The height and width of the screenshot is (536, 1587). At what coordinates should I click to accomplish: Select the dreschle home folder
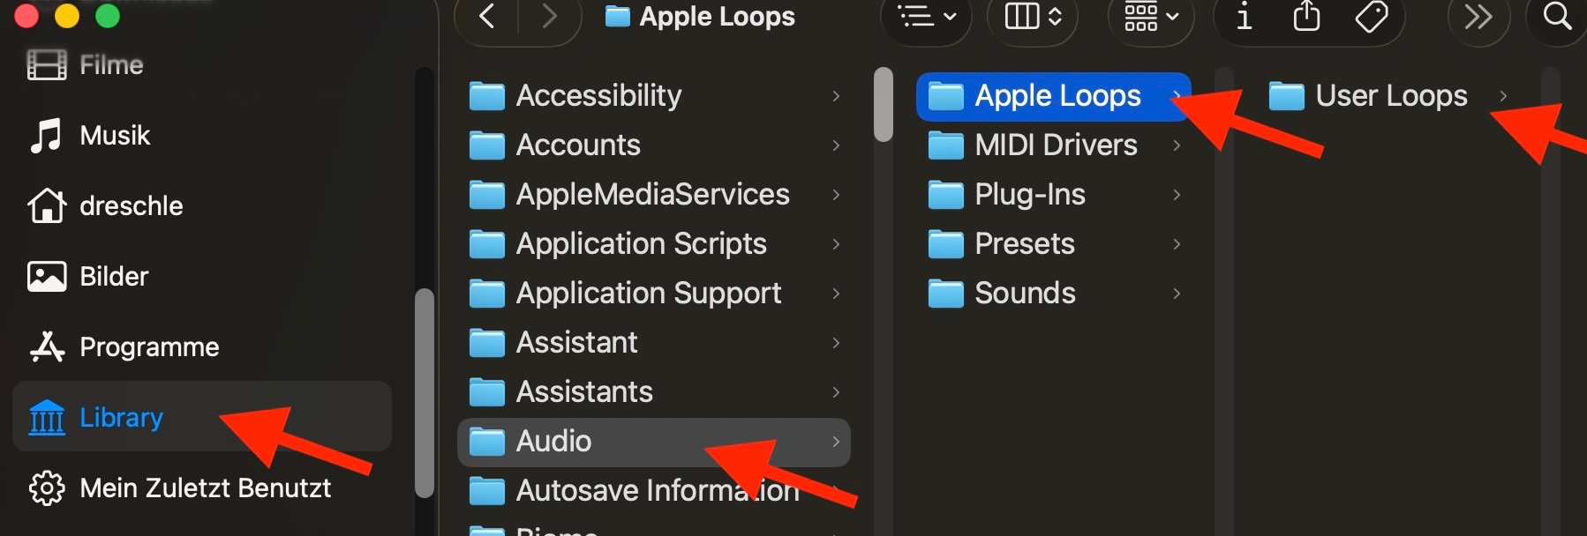tap(131, 206)
